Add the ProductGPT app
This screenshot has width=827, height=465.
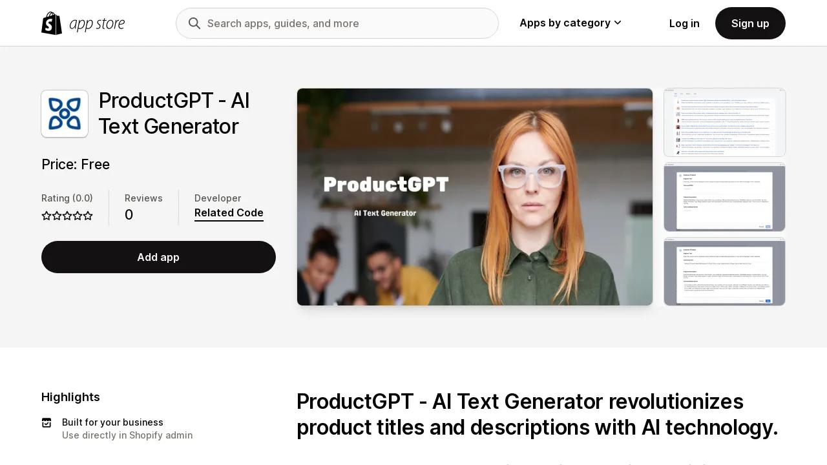[x=158, y=257]
